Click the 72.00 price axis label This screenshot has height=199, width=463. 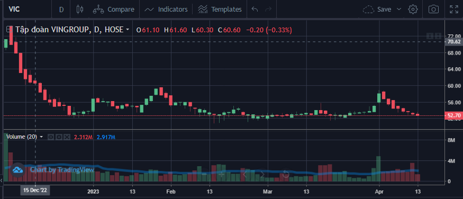pyautogui.click(x=454, y=37)
